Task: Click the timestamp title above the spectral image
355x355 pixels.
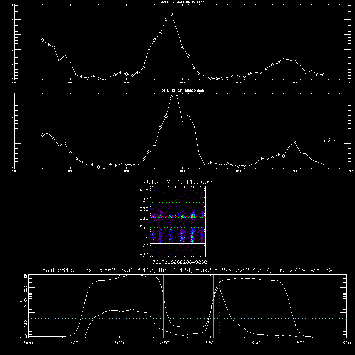Action: [x=177, y=182]
